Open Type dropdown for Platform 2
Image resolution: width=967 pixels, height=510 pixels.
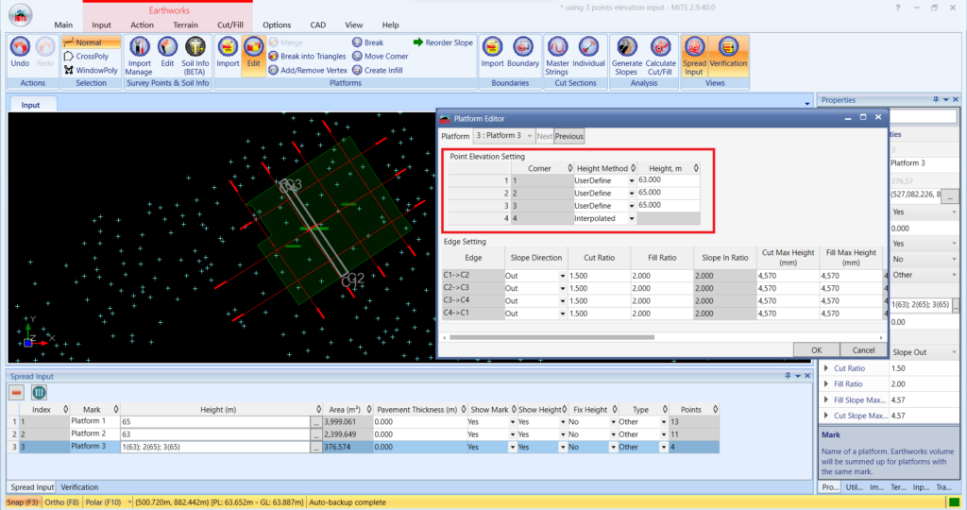pyautogui.click(x=664, y=434)
